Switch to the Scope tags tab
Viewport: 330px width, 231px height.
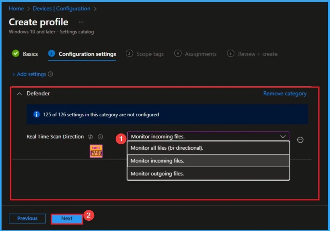(x=150, y=54)
